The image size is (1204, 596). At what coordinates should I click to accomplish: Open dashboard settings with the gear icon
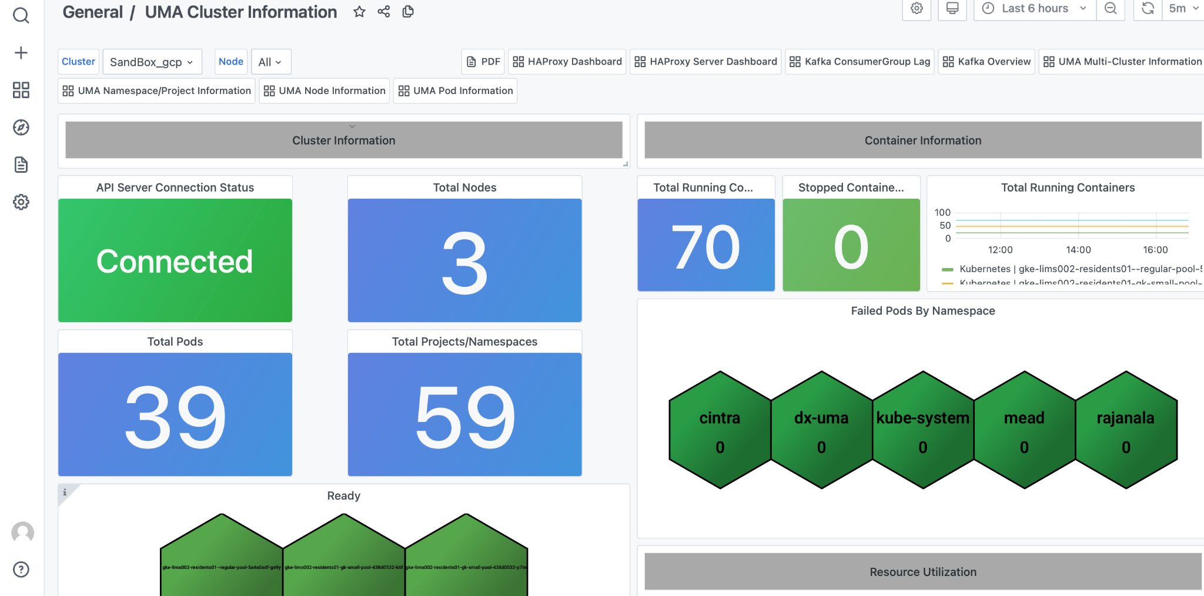(917, 9)
